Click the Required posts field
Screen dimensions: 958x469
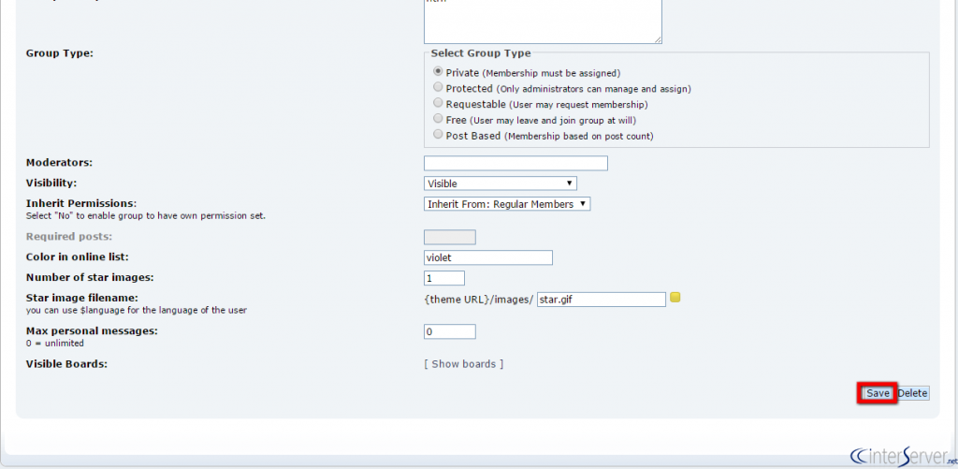[x=450, y=237]
